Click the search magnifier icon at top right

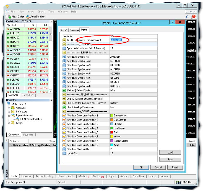pyautogui.click(x=187, y=17)
